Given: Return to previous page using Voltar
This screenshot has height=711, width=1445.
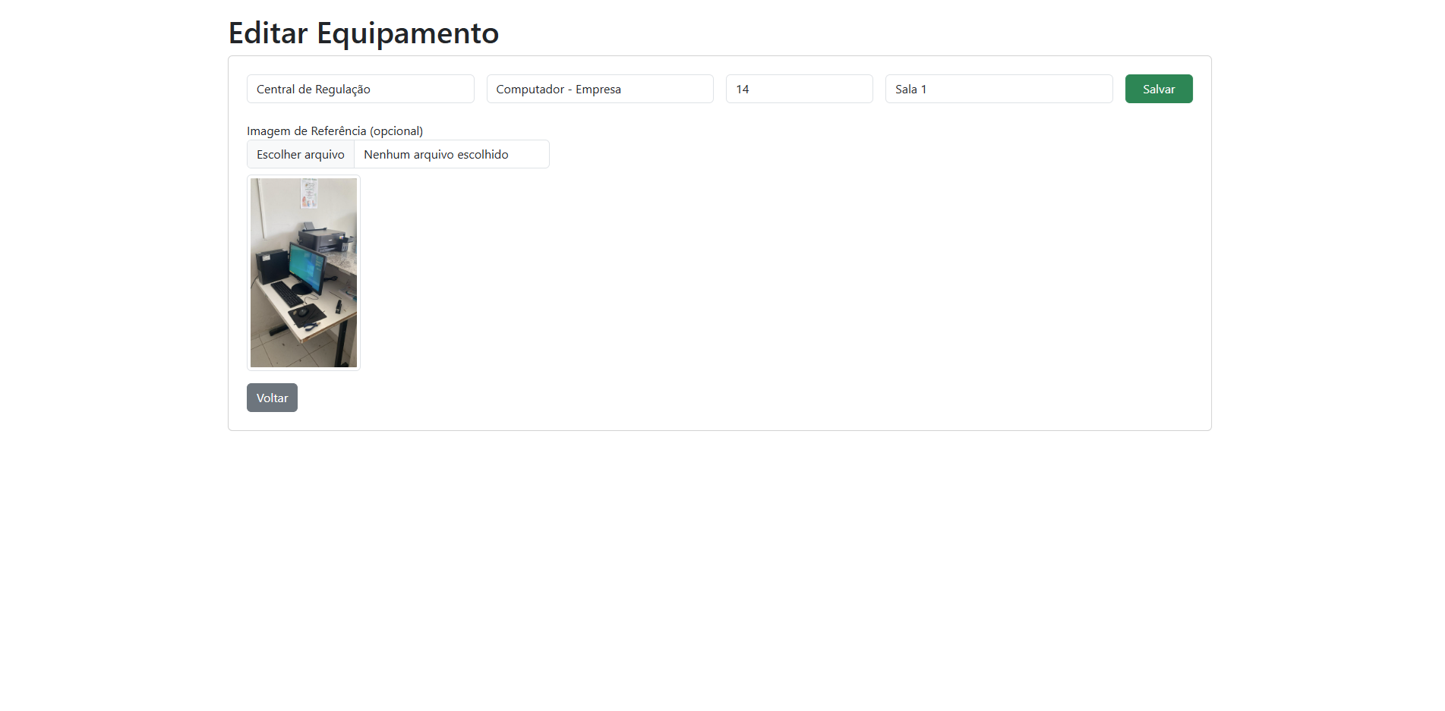Looking at the screenshot, I should pos(271,397).
